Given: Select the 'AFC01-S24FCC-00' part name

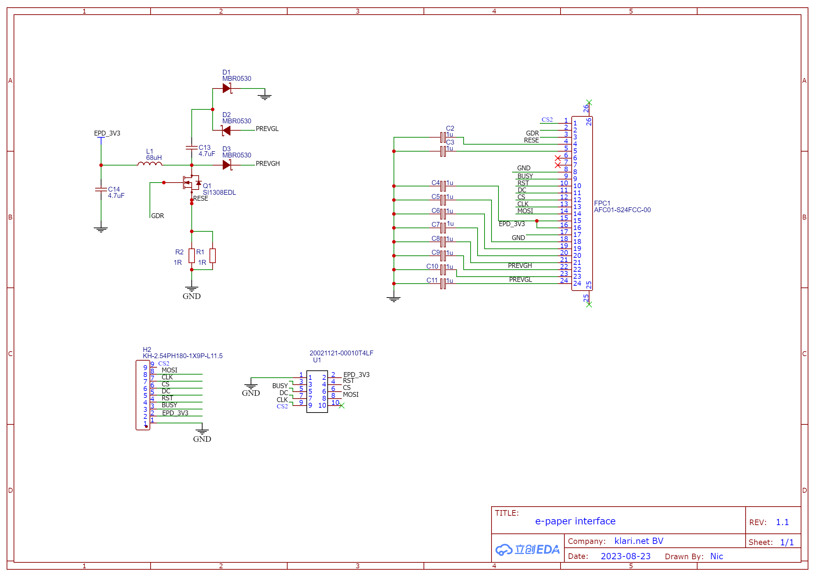Looking at the screenshot, I should [623, 210].
